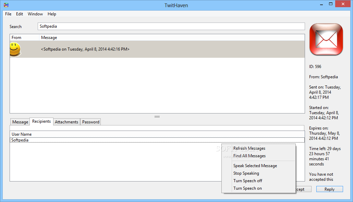
Task: Click the partly hidden Accept button
Action: tap(303, 189)
